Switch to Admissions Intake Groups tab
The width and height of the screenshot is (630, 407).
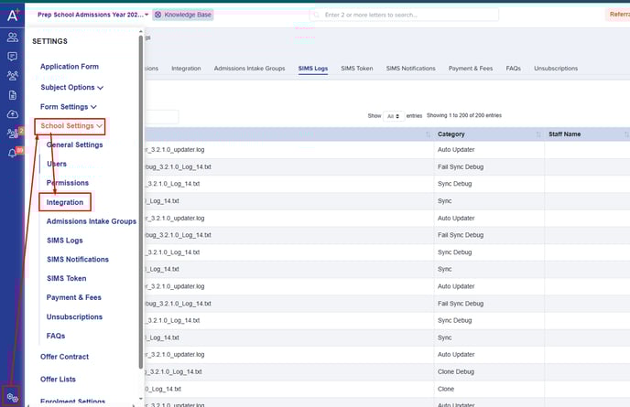click(249, 69)
